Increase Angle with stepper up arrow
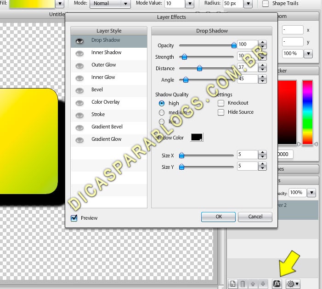Image resolution: width=322 pixels, height=289 pixels. click(x=262, y=77)
